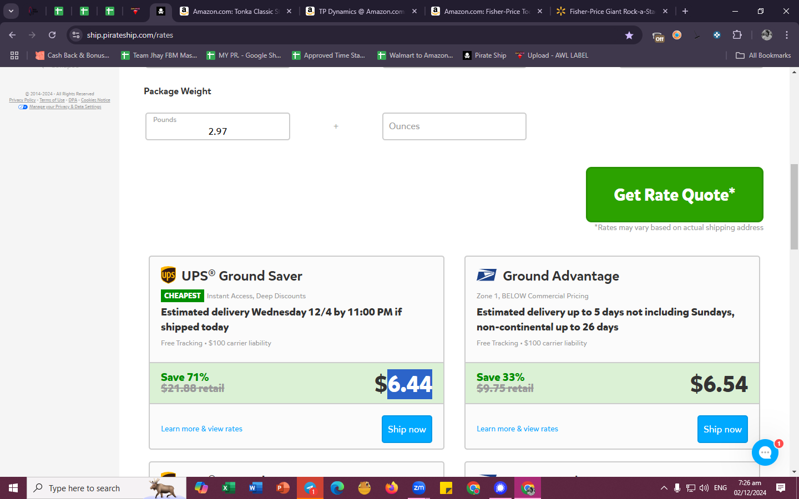799x499 pixels.
Task: Click the site information icon beside URL
Action: [76, 35]
